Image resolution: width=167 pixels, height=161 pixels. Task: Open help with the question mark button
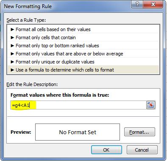[137, 5]
